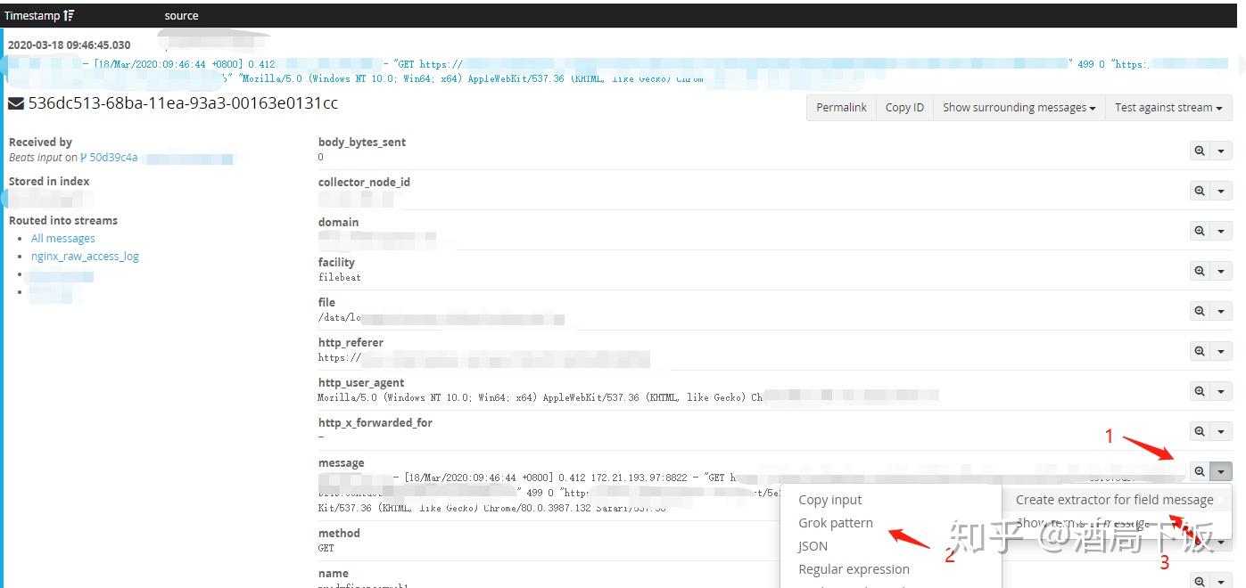Open the Show surrounding messages dropdown
Image resolution: width=1246 pixels, height=588 pixels.
(x=1018, y=107)
